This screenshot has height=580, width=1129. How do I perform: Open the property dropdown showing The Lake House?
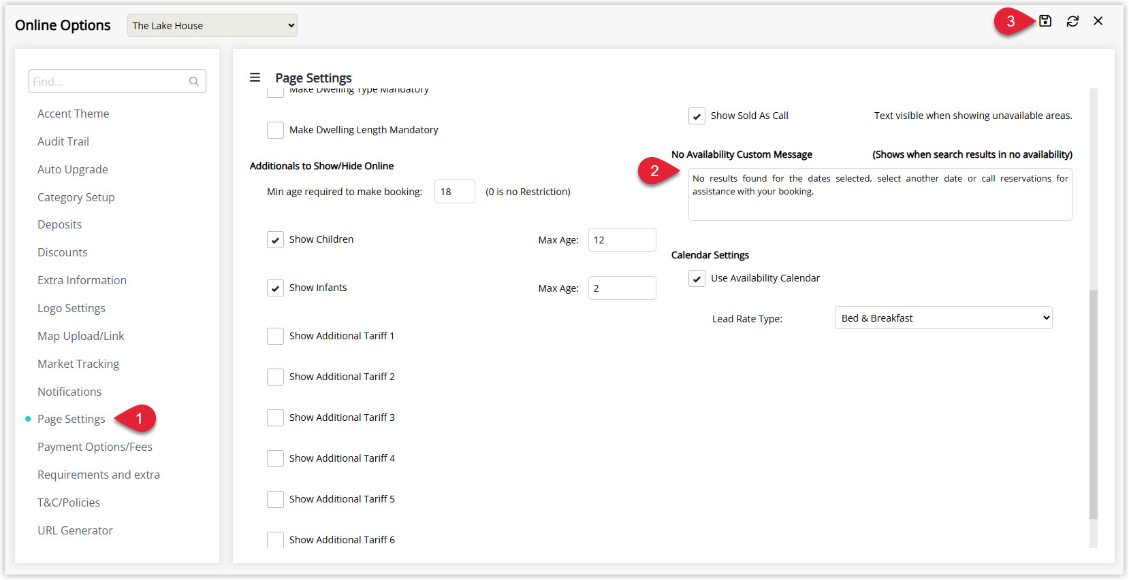coord(212,25)
